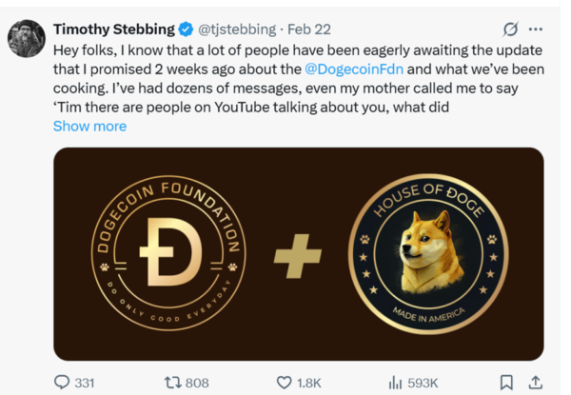Open the three-dot more options menu

(535, 30)
